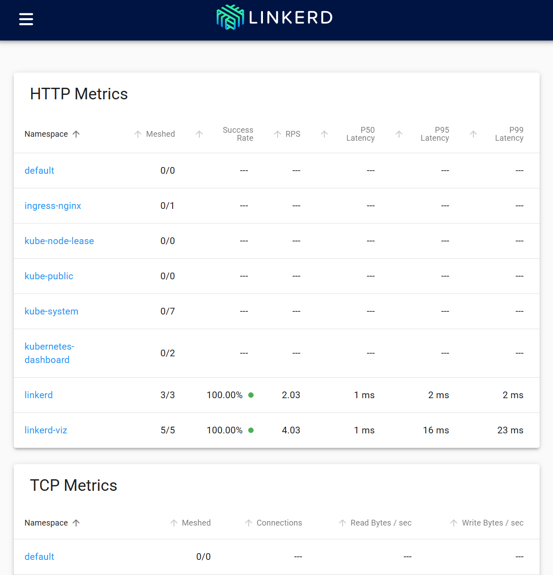Image resolution: width=553 pixels, height=575 pixels.
Task: Select the 5/5 meshed value for linkerd-viz
Action: 168,430
